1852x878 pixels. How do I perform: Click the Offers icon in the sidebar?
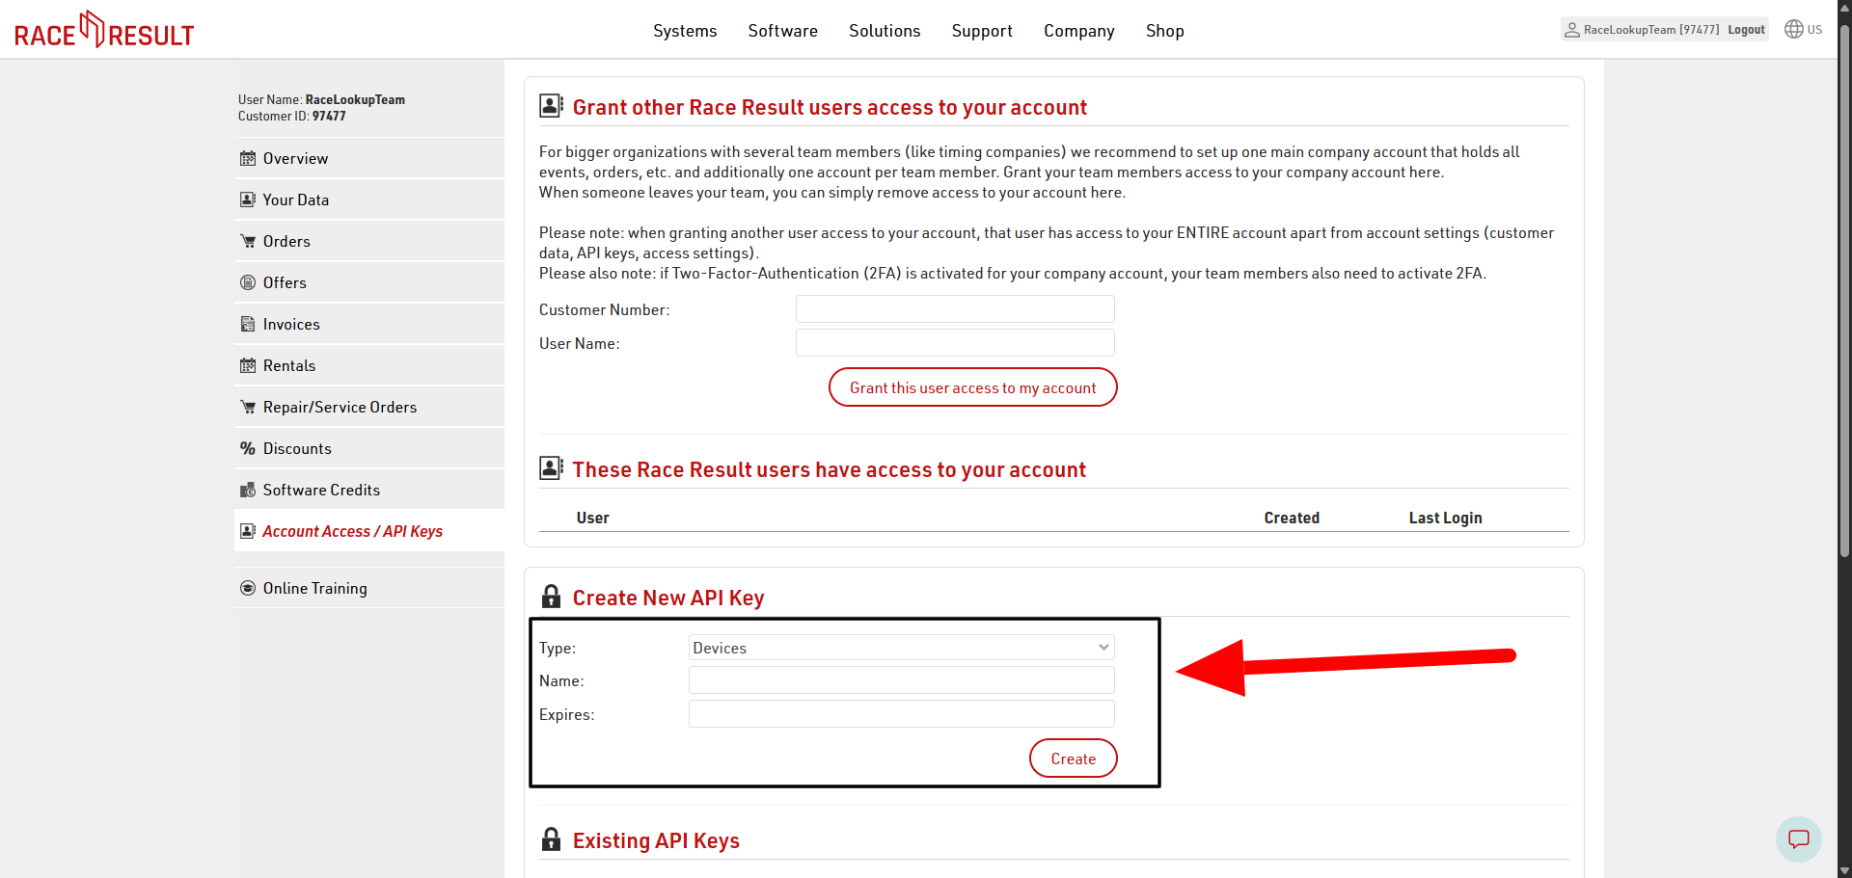(249, 281)
